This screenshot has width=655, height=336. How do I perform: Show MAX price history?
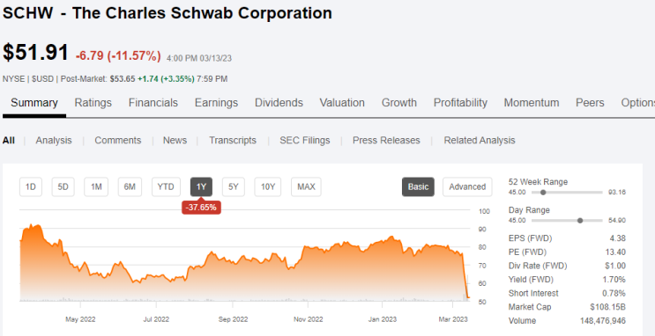(x=306, y=186)
